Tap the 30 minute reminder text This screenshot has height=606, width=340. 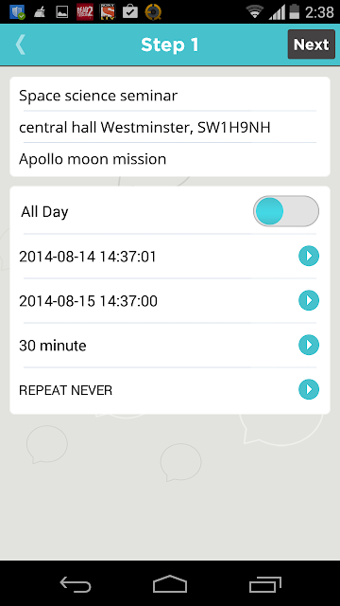tap(53, 346)
